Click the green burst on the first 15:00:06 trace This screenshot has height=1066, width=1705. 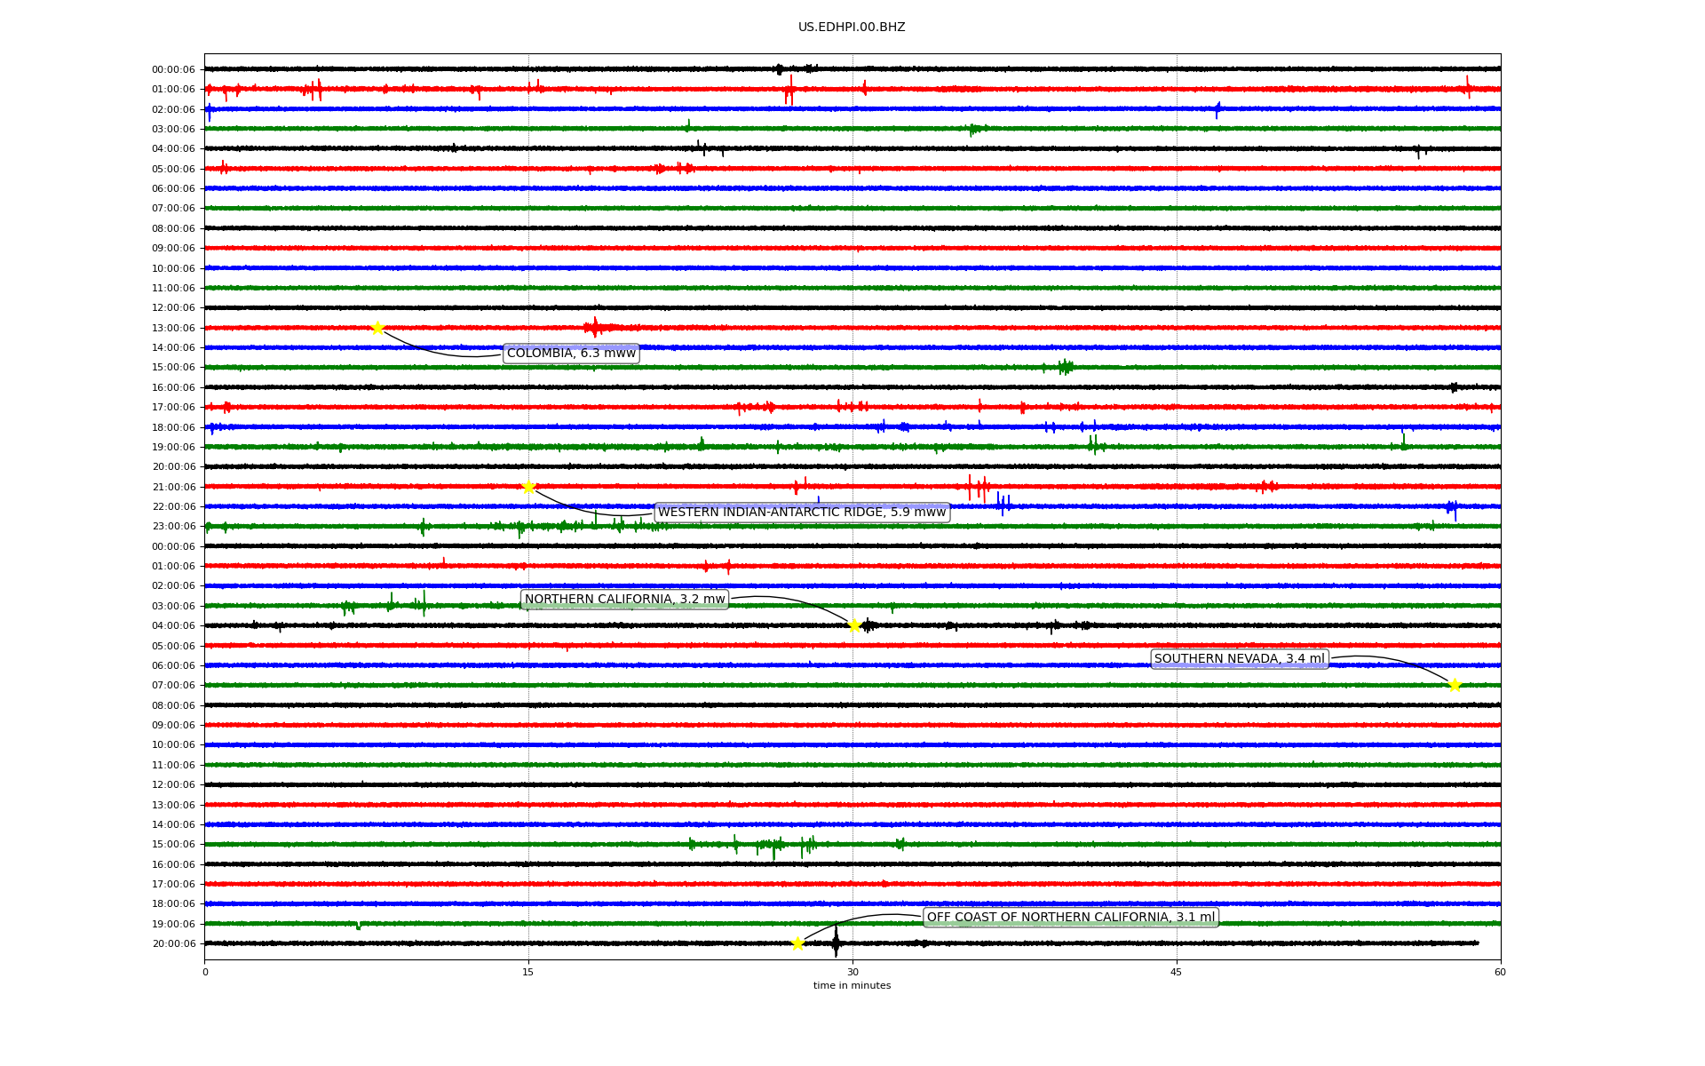click(x=1065, y=367)
